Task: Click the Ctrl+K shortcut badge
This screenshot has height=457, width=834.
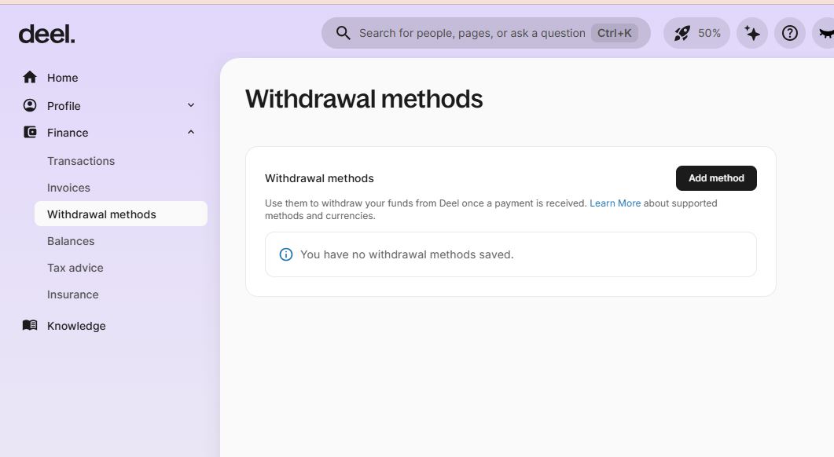Action: click(615, 33)
